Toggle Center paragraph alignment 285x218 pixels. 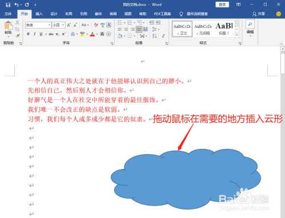click(126, 29)
